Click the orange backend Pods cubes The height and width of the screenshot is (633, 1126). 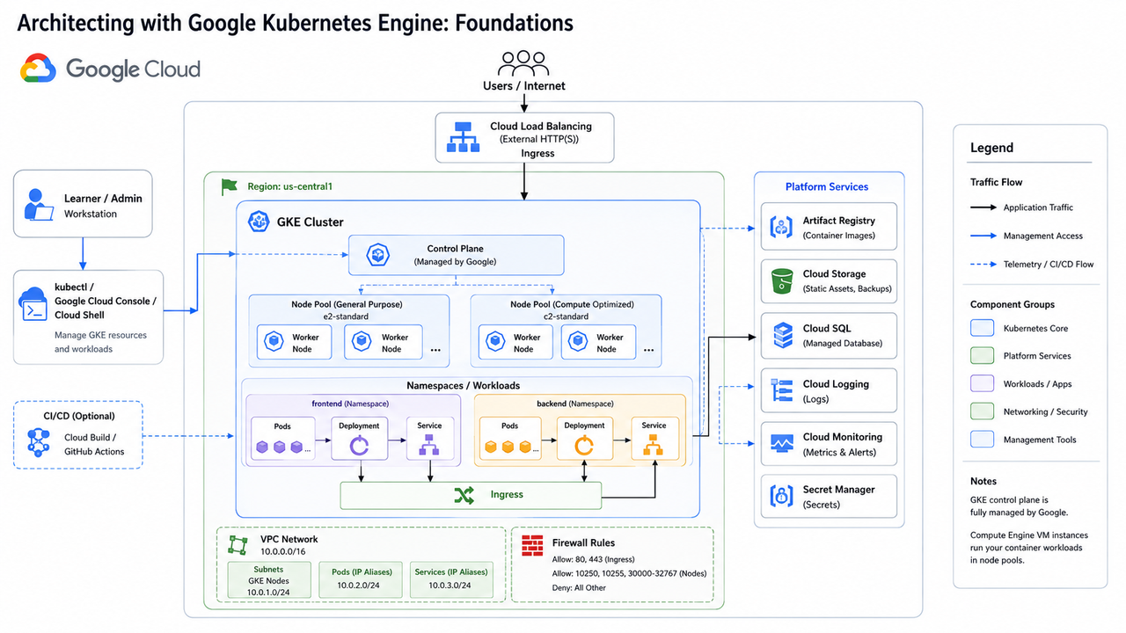(x=509, y=447)
